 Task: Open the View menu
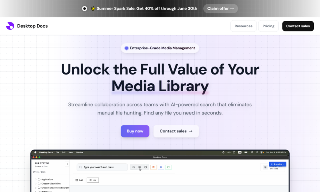pos(71,152)
